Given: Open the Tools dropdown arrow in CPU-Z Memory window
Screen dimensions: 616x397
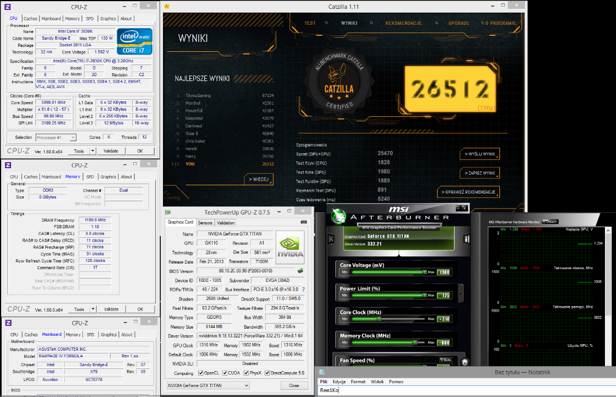Looking at the screenshot, I should [93, 309].
